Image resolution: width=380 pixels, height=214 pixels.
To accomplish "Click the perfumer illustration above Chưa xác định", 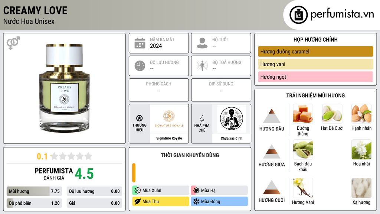I will (x=232, y=119).
